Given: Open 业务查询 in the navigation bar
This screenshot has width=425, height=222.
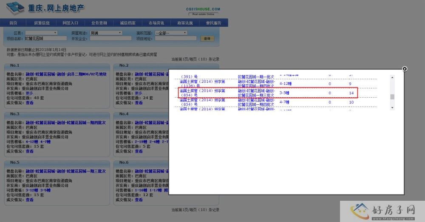Looking at the screenshot, I should (x=99, y=23).
